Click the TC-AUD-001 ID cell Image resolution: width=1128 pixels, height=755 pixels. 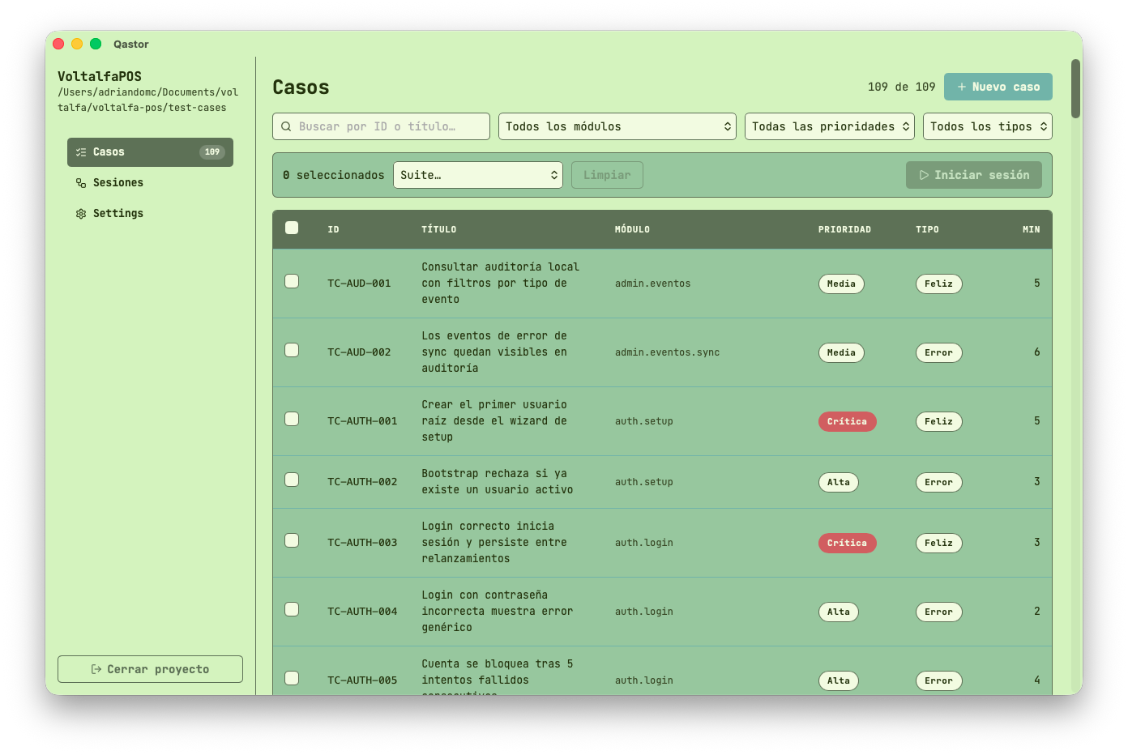click(x=359, y=284)
